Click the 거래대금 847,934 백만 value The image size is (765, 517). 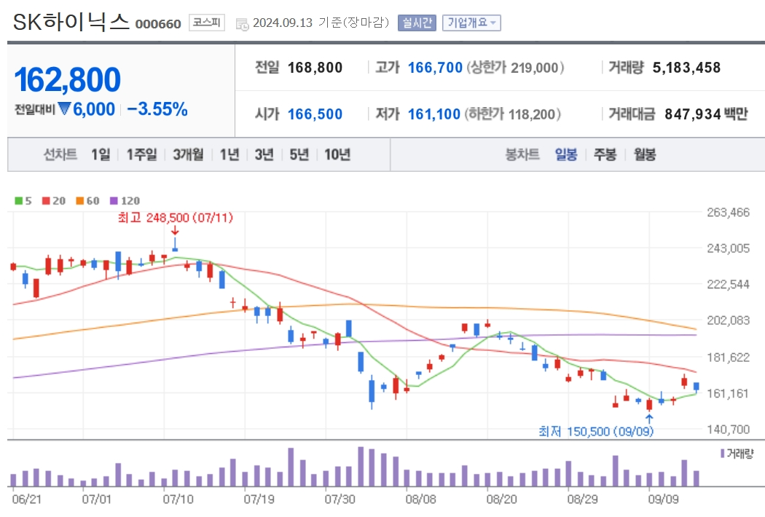click(706, 114)
